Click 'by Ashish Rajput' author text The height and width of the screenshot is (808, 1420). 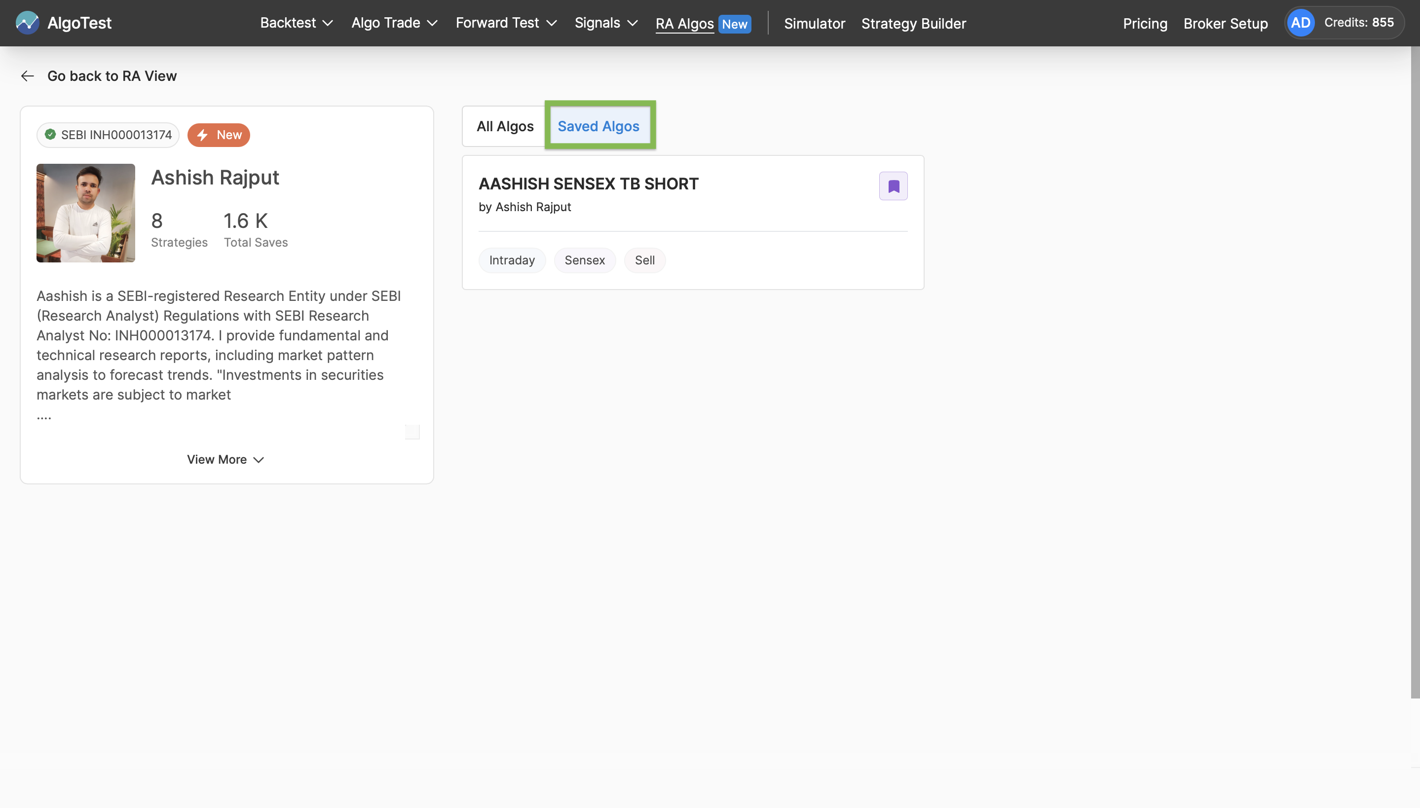click(524, 207)
